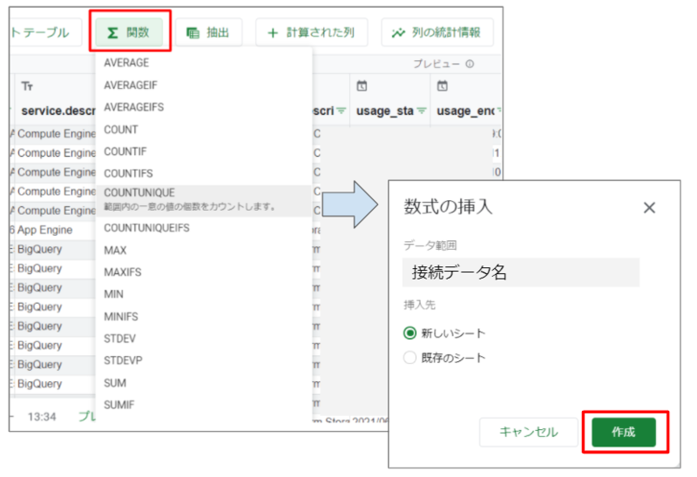This screenshot has width=697, height=477.
Task: Click the info icon next to プレビュー
Action: (470, 64)
